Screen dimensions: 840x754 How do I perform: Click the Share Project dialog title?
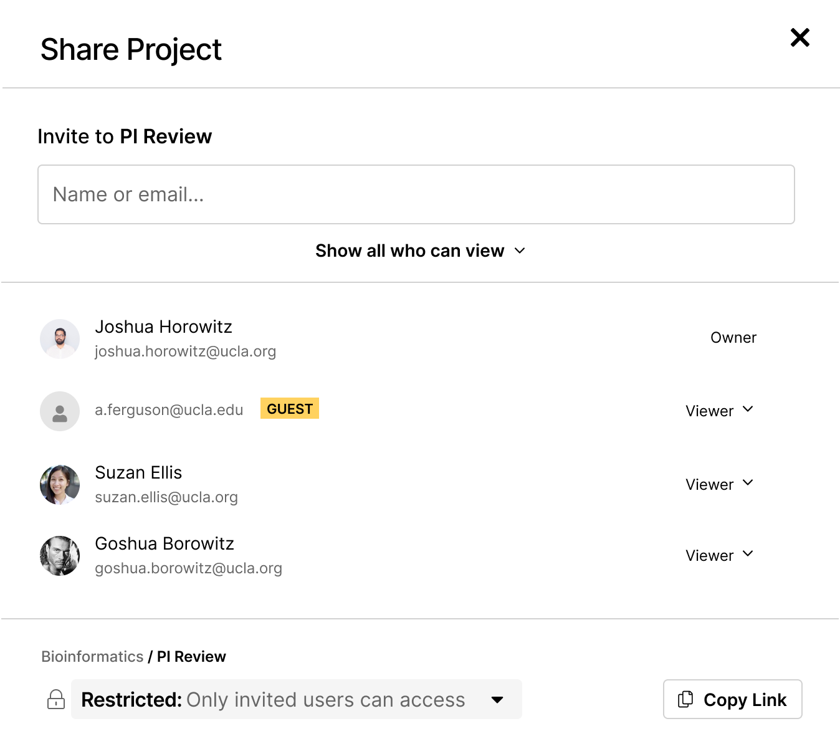[131, 49]
